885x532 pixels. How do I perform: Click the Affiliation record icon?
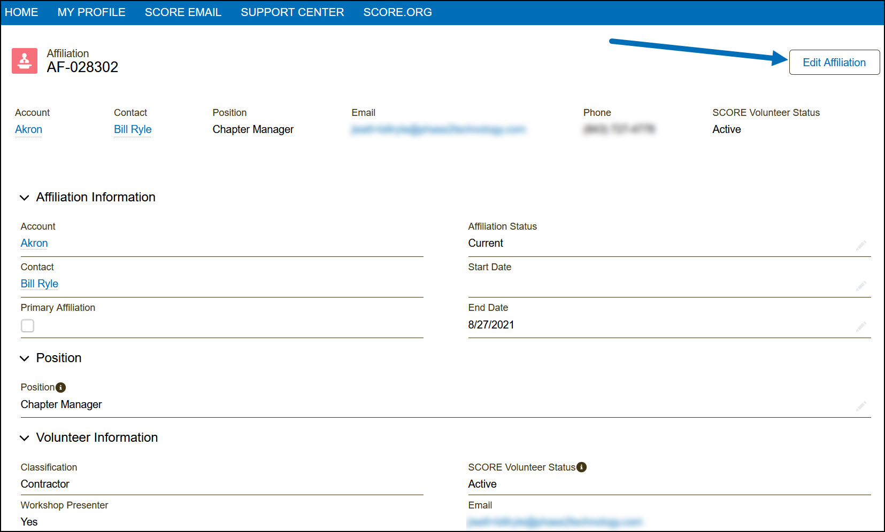click(25, 61)
